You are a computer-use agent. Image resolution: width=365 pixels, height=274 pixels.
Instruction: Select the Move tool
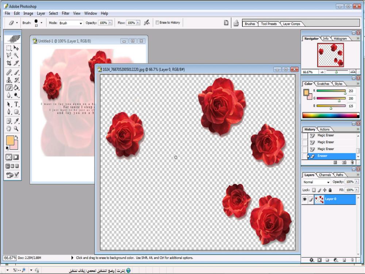click(x=16, y=48)
